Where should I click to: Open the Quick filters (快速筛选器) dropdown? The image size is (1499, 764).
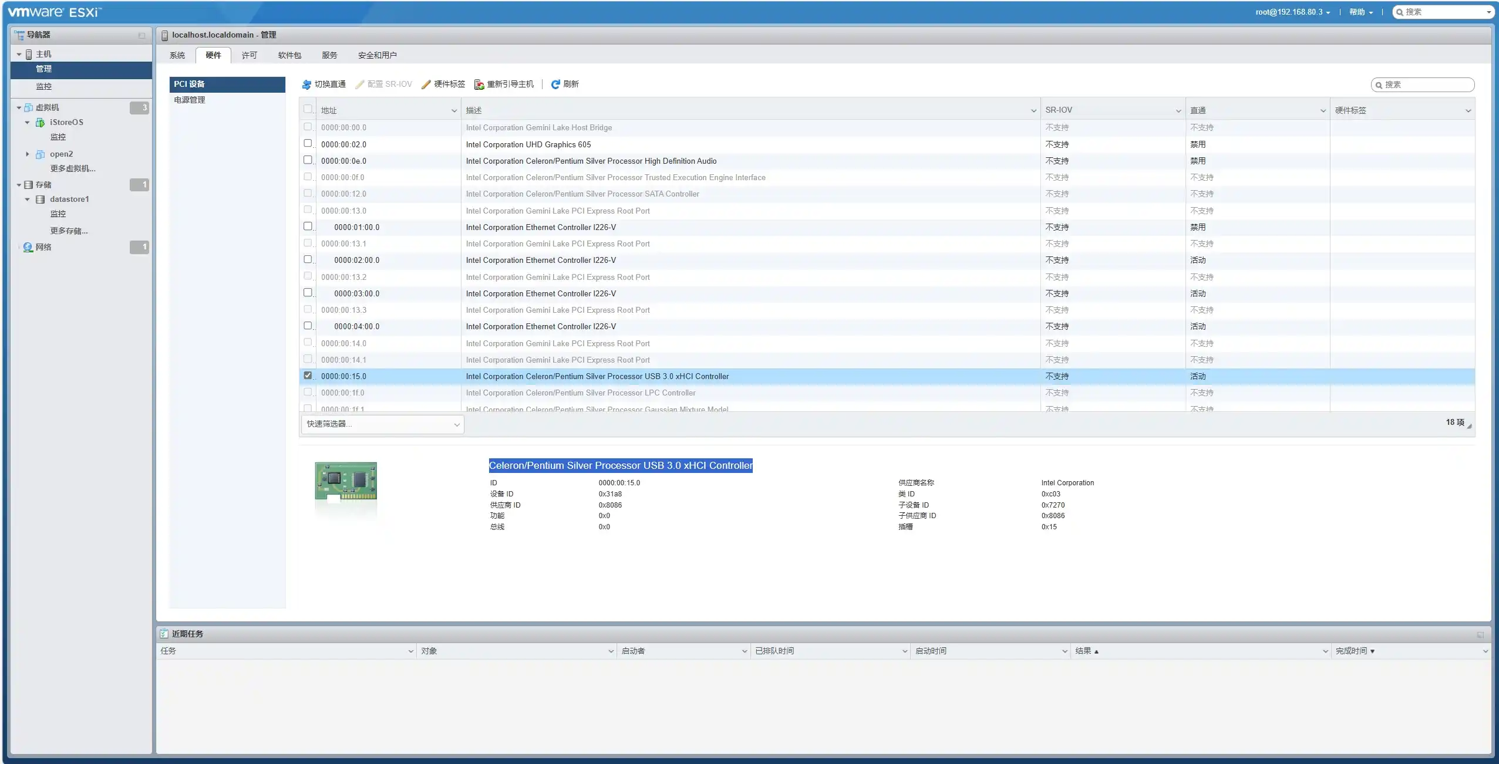pos(382,424)
